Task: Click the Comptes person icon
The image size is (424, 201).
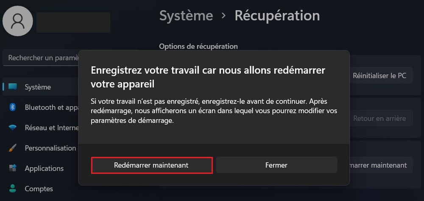Action: pos(13,189)
